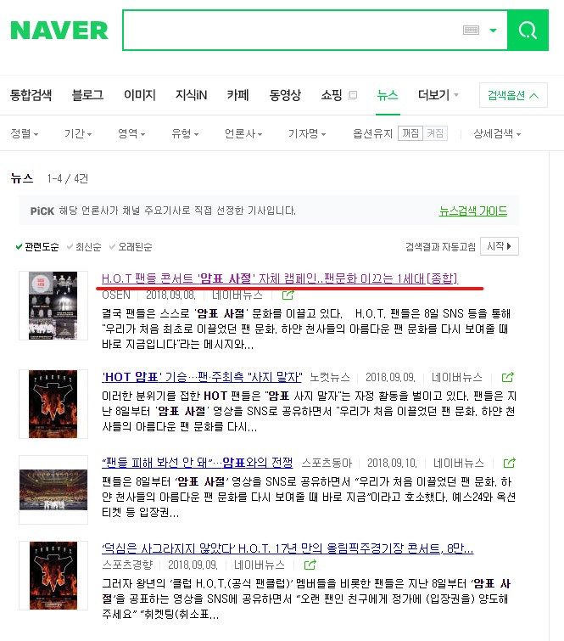Switch to the 카페 tab

[237, 95]
